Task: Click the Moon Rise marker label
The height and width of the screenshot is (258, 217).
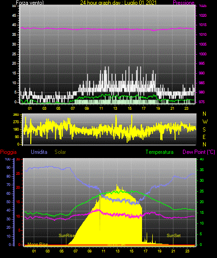Action: (38, 245)
